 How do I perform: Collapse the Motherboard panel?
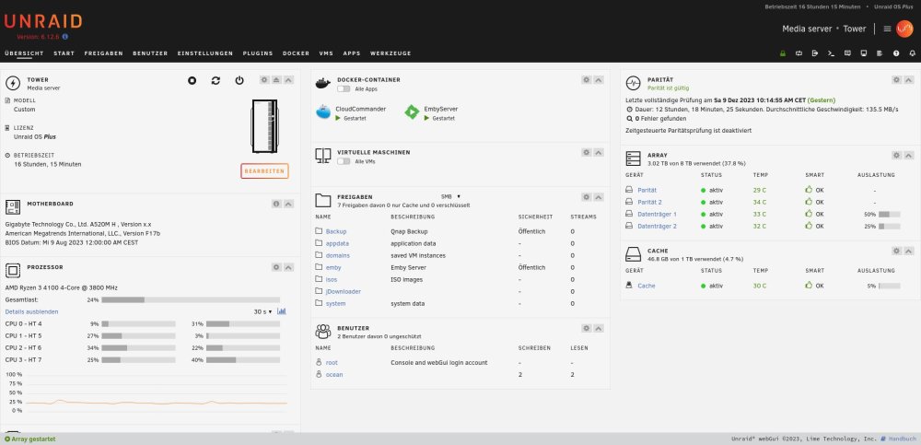(x=288, y=204)
